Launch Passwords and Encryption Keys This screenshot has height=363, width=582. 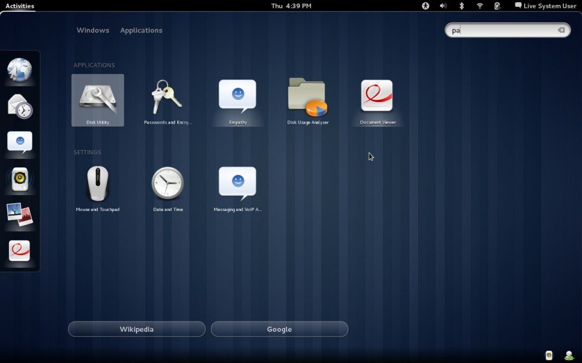point(167,96)
